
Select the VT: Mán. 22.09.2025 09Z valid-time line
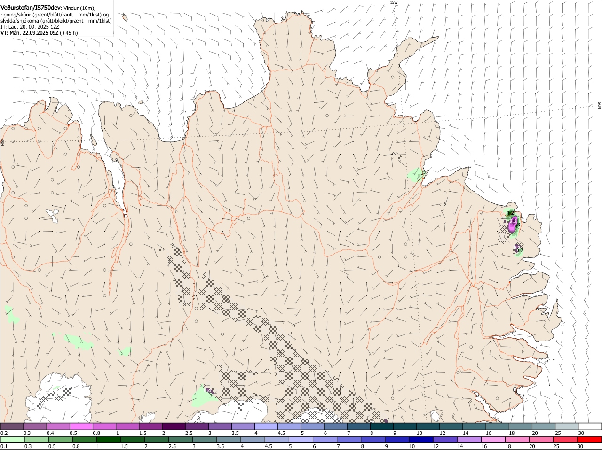(39, 33)
